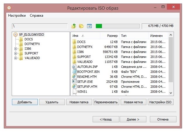Sort by the Размер column header

[110, 36]
